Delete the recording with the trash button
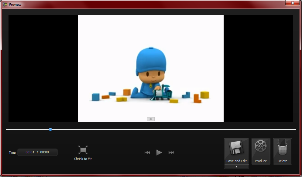 point(282,151)
